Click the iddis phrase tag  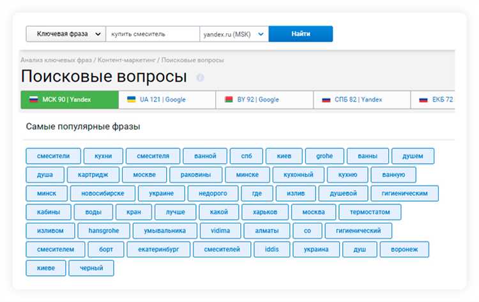[272, 250]
